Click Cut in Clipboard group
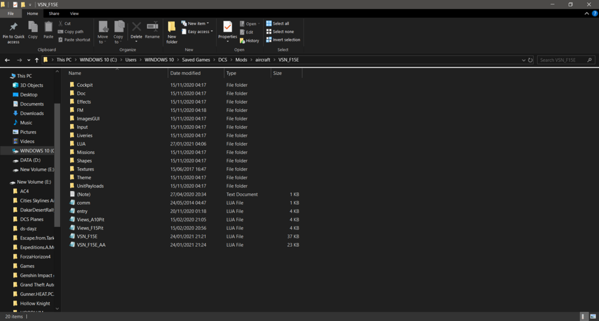This screenshot has width=599, height=321. pyautogui.click(x=65, y=23)
